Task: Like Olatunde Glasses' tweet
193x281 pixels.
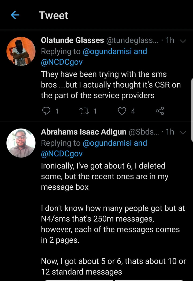Action: [x=122, y=111]
